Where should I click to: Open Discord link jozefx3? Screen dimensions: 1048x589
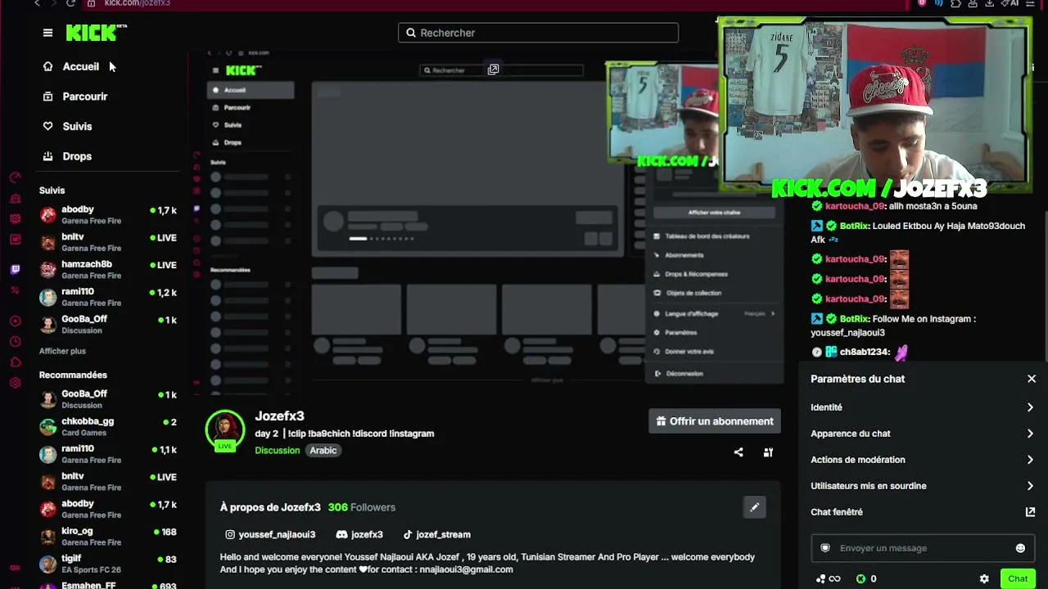(359, 534)
